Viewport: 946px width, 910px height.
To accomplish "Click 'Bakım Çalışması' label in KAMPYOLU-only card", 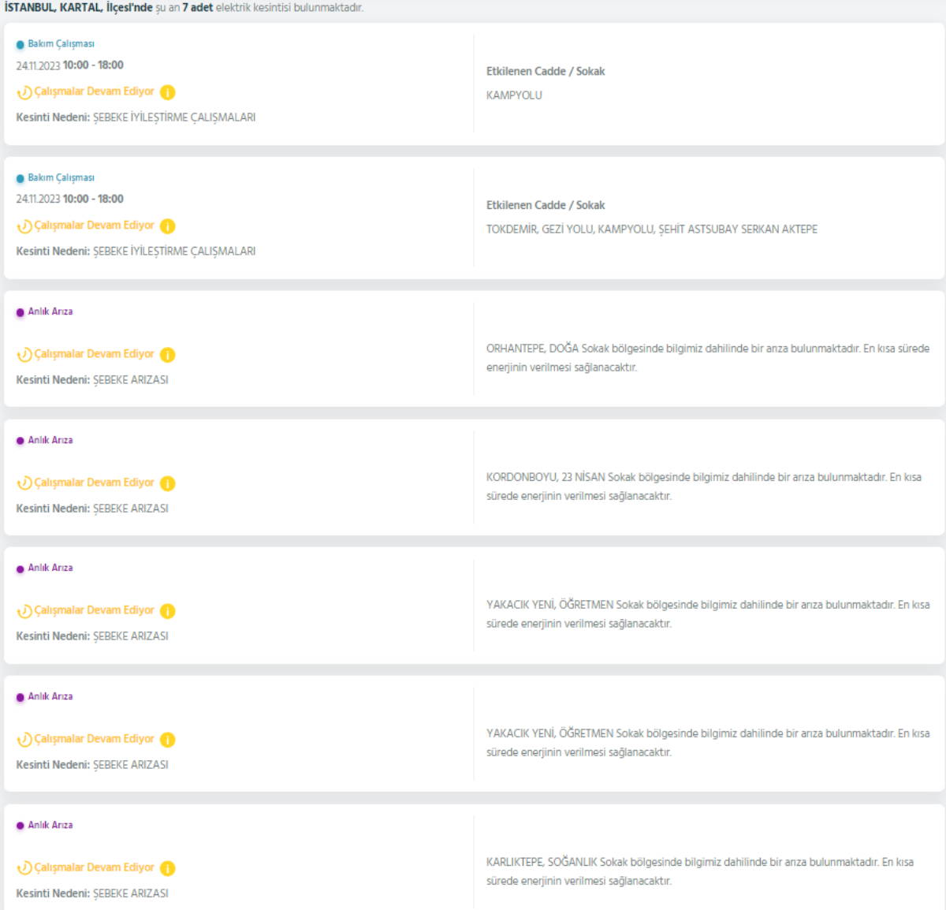I will point(61,44).
